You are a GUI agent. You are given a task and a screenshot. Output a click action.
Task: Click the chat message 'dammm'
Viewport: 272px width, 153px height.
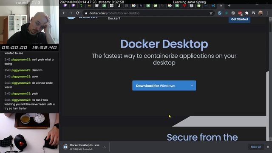[37, 70]
